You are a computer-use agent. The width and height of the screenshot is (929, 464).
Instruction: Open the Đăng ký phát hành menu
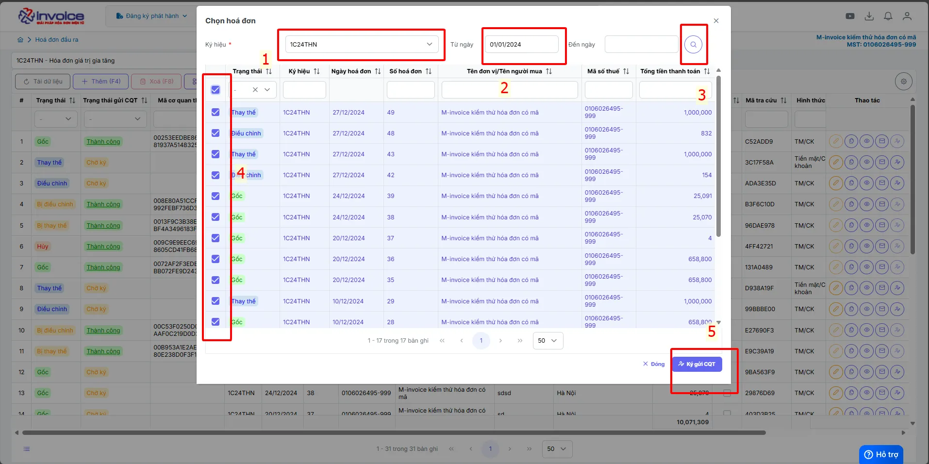coord(151,16)
